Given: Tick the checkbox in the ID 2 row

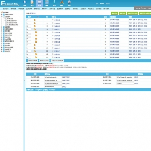Looking at the screenshot, I should point(53,23).
